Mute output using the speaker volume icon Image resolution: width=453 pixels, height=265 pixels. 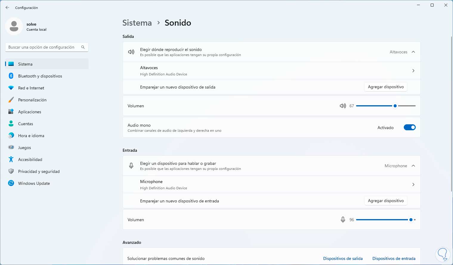(343, 106)
